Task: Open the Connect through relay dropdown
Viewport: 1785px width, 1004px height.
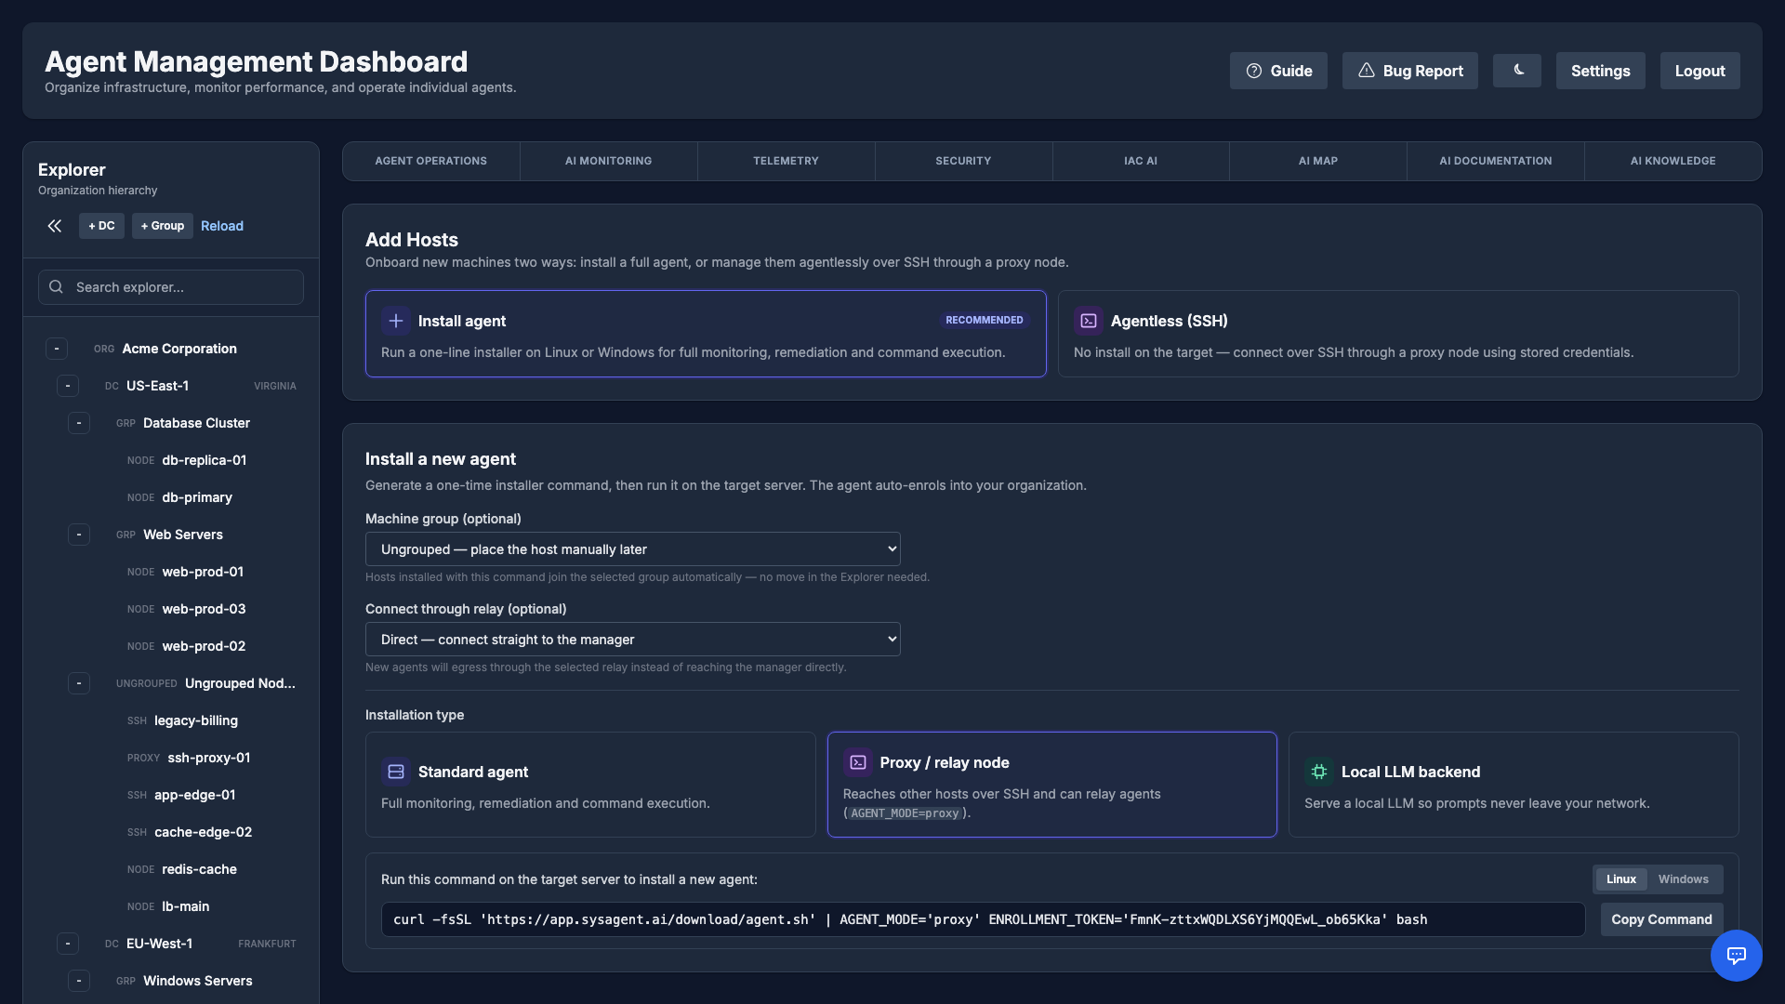Action: [x=633, y=640]
